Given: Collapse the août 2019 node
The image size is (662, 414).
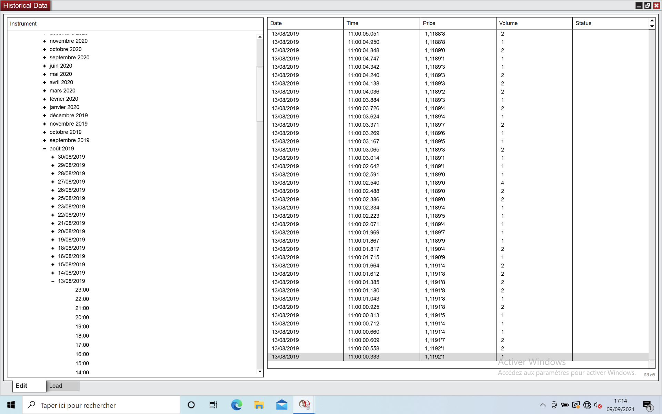Looking at the screenshot, I should click(44, 149).
